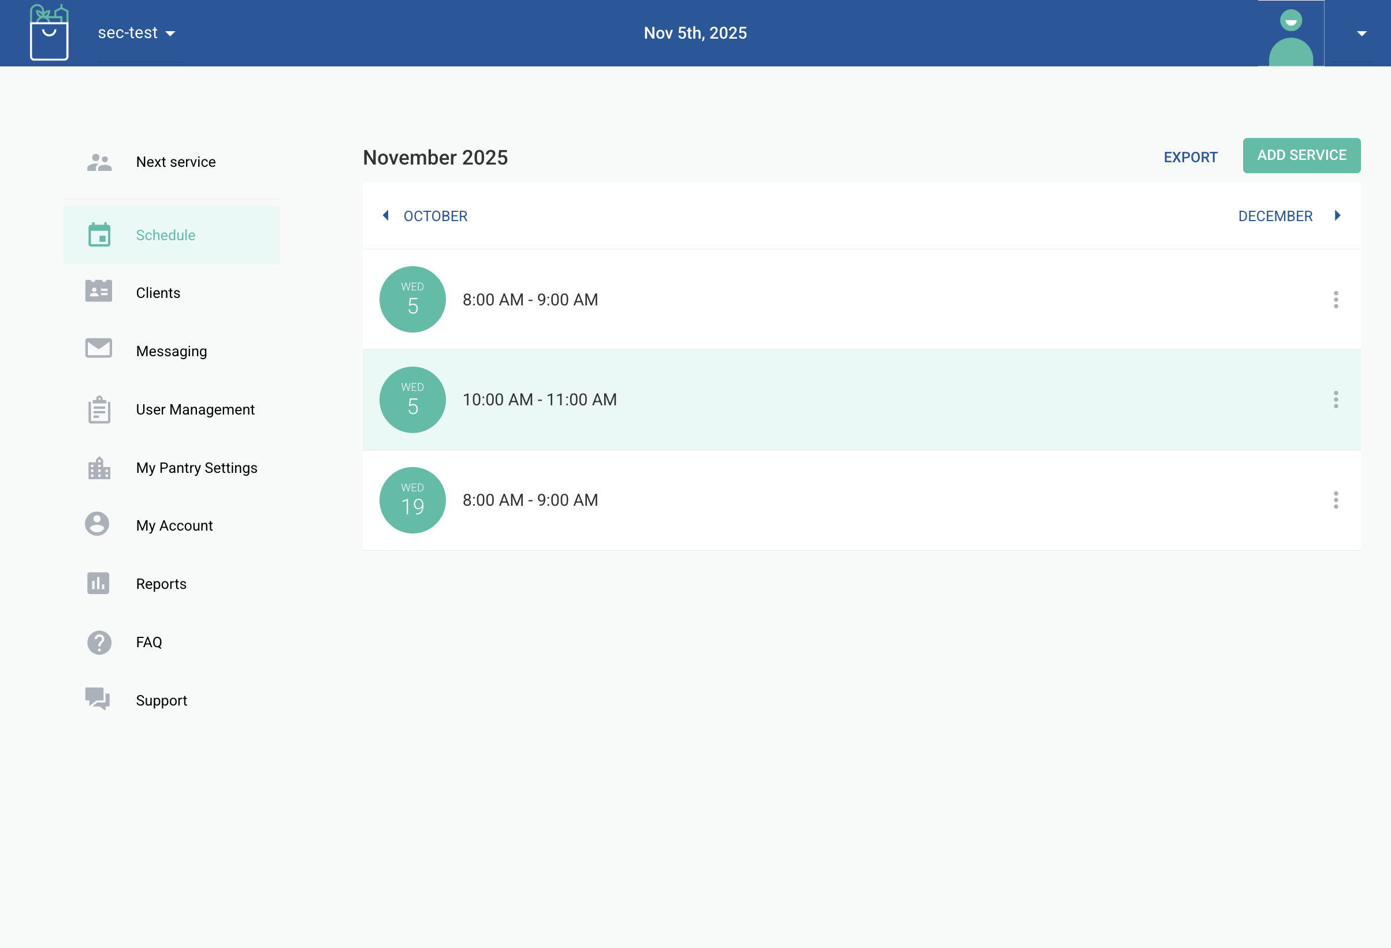Open Messaging from the sidebar
The height and width of the screenshot is (948, 1391).
coord(171,351)
